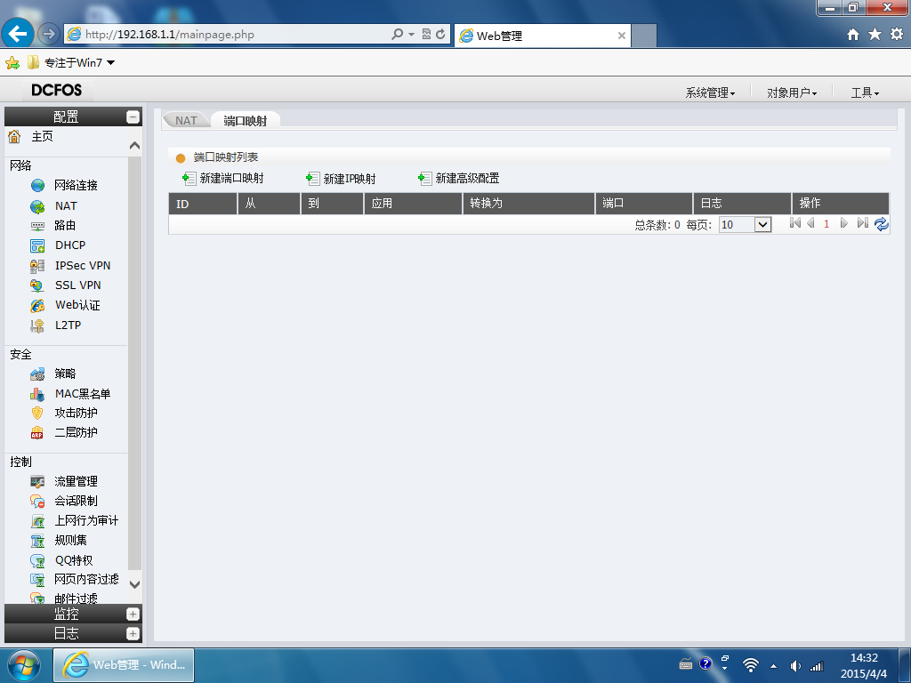Screen dimensions: 911x683
Task: Collapse the 配置 panel
Action: [133, 117]
